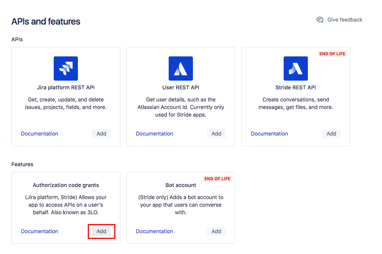Add the Authorization code grants feature
The image size is (382, 254).
(101, 231)
